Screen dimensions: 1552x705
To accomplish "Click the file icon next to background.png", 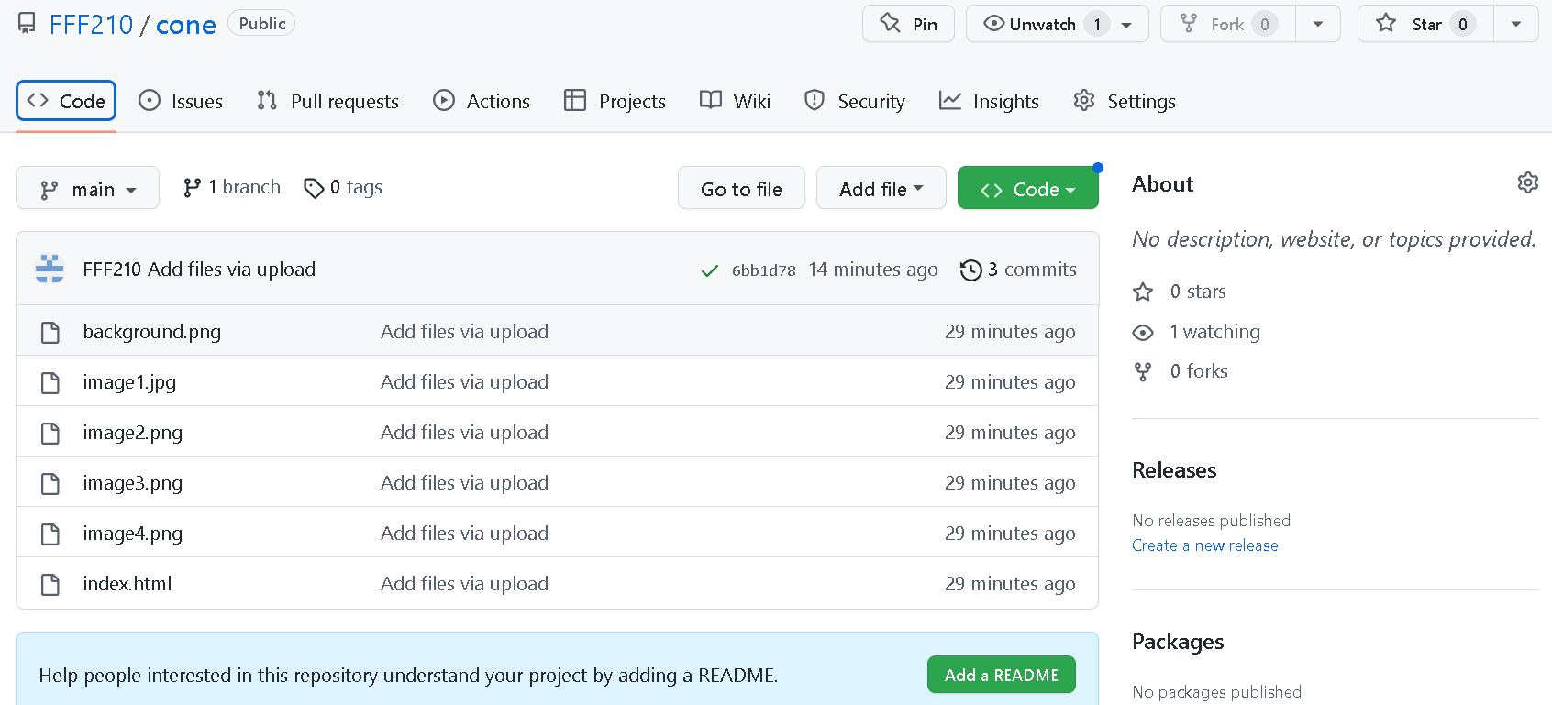I will coord(50,332).
